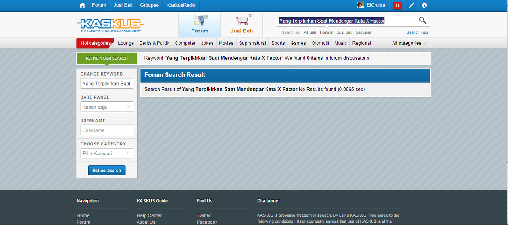Open the Twitter footer link
Image resolution: width=508 pixels, height=225 pixels.
(x=204, y=215)
